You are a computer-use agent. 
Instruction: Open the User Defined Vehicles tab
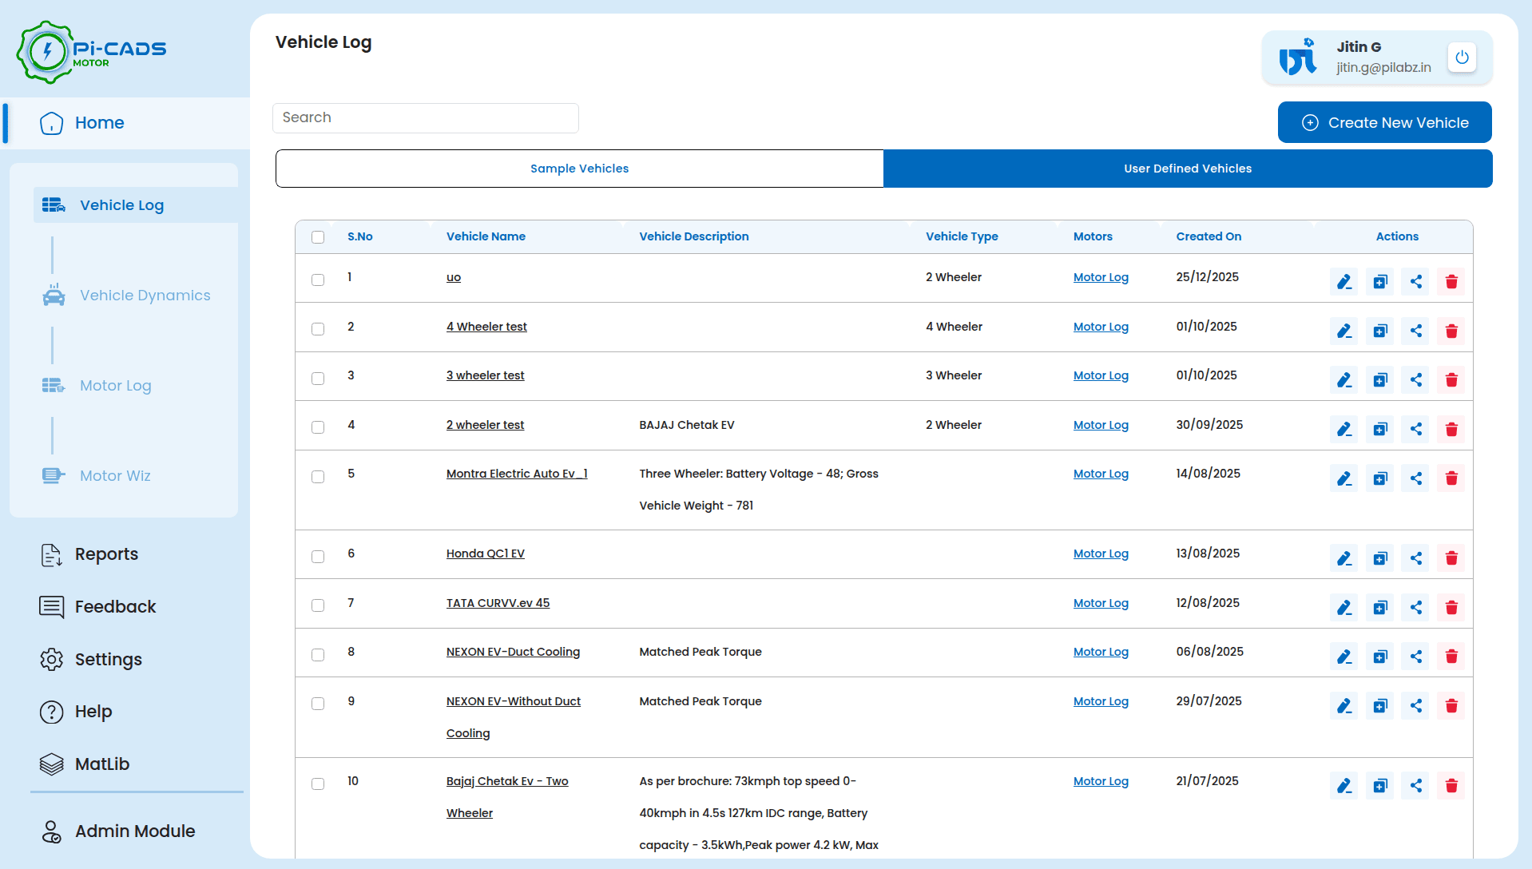tap(1187, 169)
